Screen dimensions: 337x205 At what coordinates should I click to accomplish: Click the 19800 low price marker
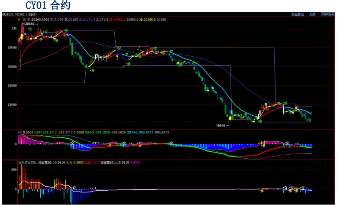[222, 125]
